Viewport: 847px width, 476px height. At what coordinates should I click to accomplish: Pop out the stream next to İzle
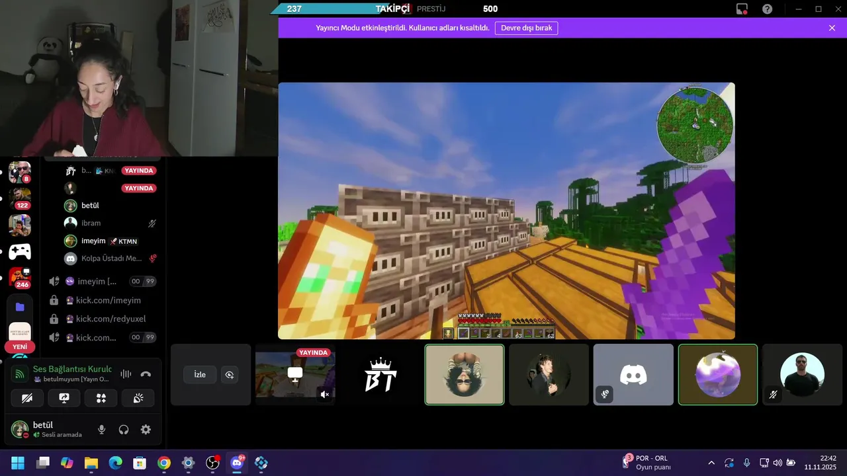[230, 375]
